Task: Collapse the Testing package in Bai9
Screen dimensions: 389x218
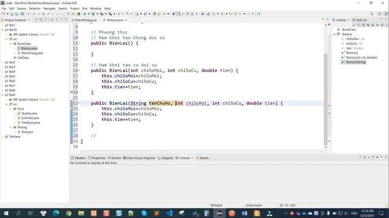Action: pos(11,127)
